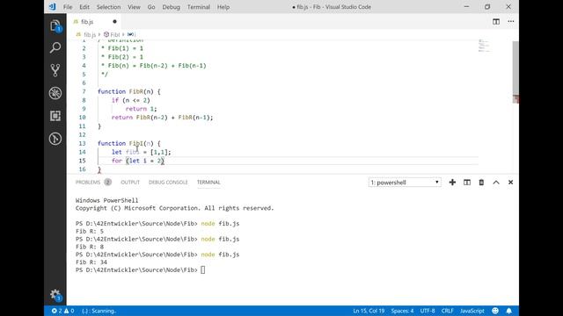Open the Edit menu
This screenshot has height=316, width=563.
coord(84,7)
